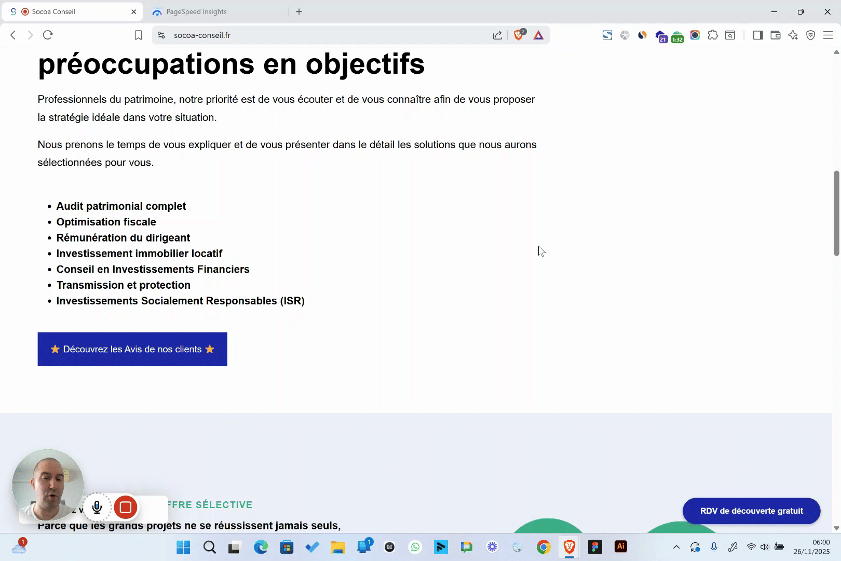This screenshot has width=841, height=561.
Task: Open the Extensions puzzle piece icon
Action: pyautogui.click(x=713, y=35)
